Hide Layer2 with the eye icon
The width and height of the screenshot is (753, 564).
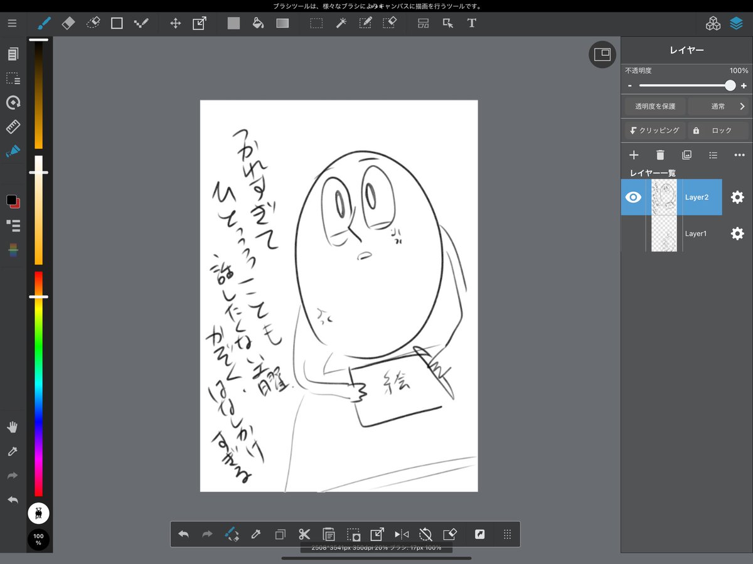click(x=634, y=197)
